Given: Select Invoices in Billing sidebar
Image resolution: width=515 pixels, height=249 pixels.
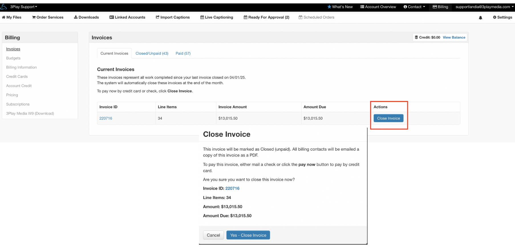Looking at the screenshot, I should 13,49.
